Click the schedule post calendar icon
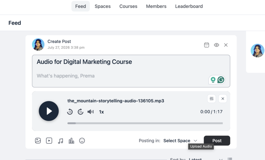265x160 pixels. [207, 45]
